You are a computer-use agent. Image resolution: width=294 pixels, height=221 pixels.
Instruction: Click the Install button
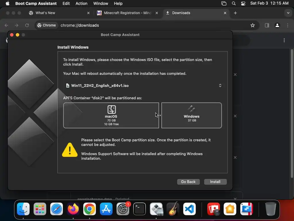point(215,182)
